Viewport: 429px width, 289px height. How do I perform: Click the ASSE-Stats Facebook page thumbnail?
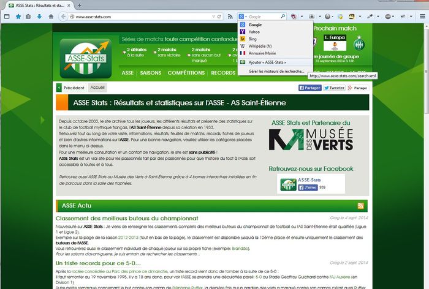click(x=289, y=184)
